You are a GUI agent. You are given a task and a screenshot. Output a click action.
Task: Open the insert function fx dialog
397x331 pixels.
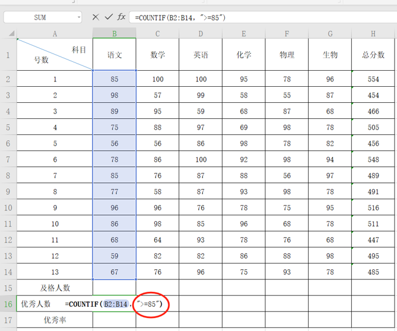coord(121,17)
